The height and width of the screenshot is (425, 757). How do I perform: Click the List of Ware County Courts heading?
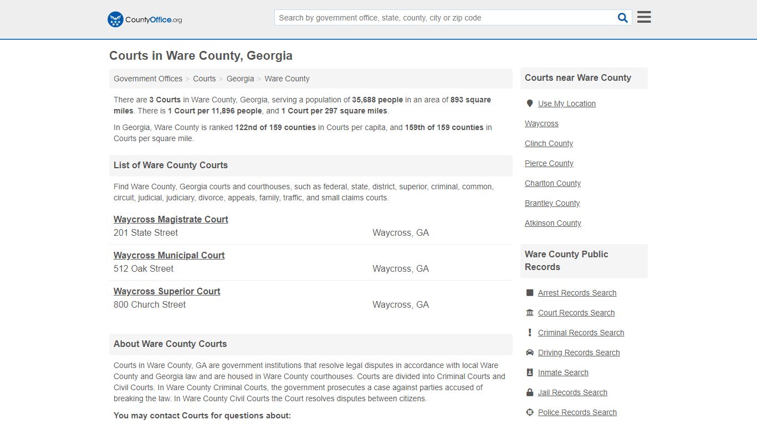click(x=171, y=165)
